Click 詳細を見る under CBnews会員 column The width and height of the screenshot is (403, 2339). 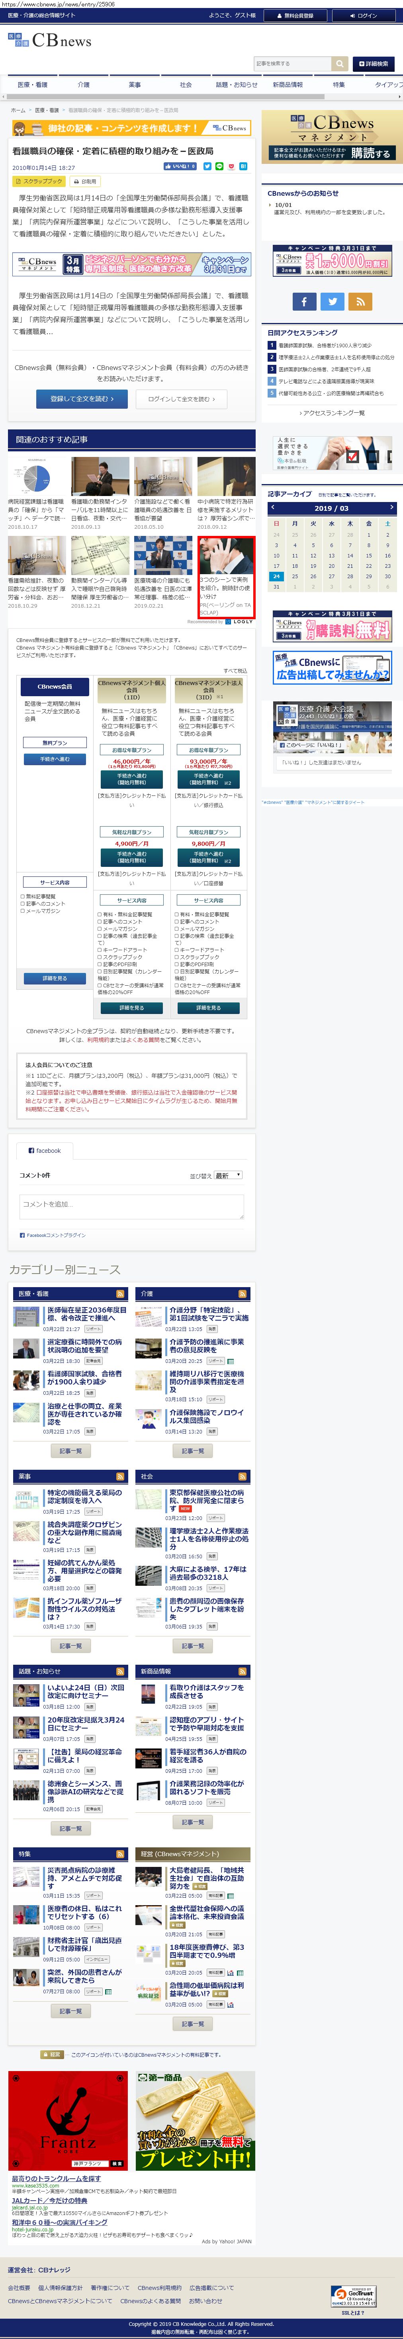55,979
